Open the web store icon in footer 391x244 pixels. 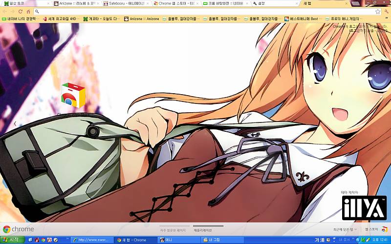[383, 229]
